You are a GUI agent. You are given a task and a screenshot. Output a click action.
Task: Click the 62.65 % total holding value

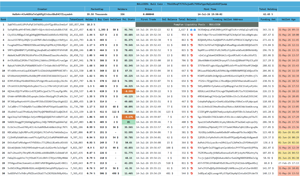(268, 14)
